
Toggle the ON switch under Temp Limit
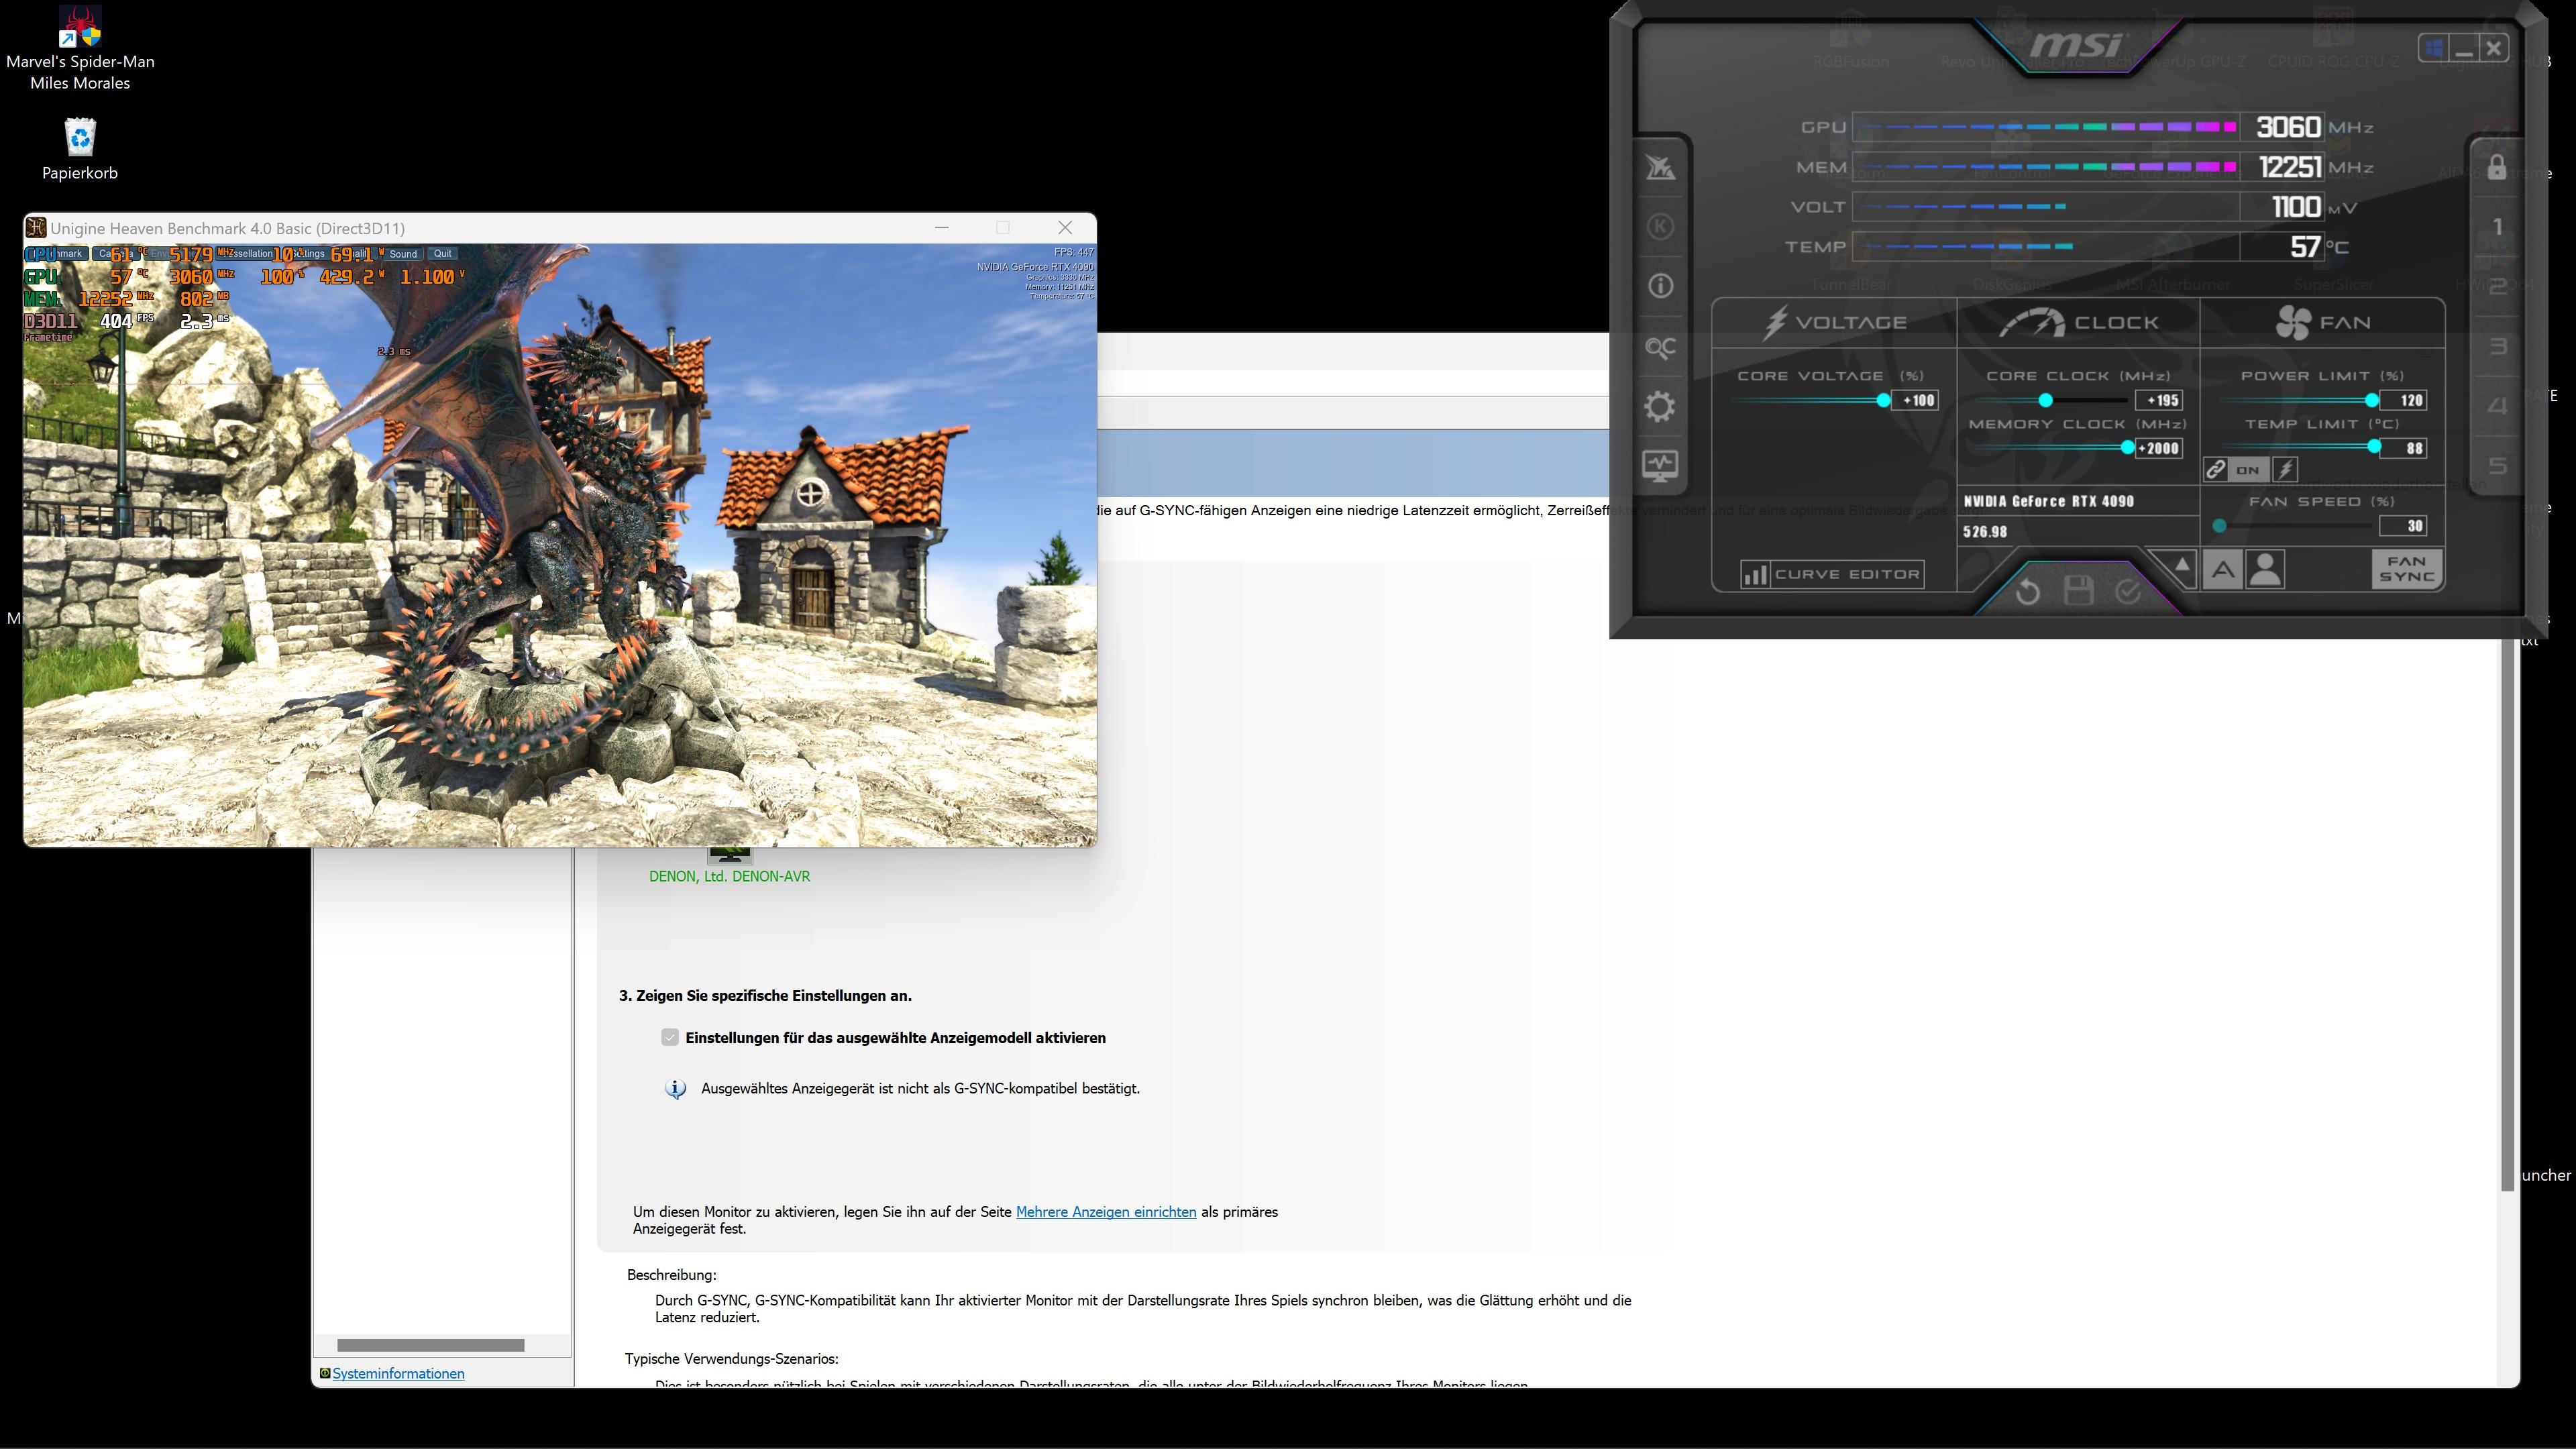pyautogui.click(x=2248, y=469)
